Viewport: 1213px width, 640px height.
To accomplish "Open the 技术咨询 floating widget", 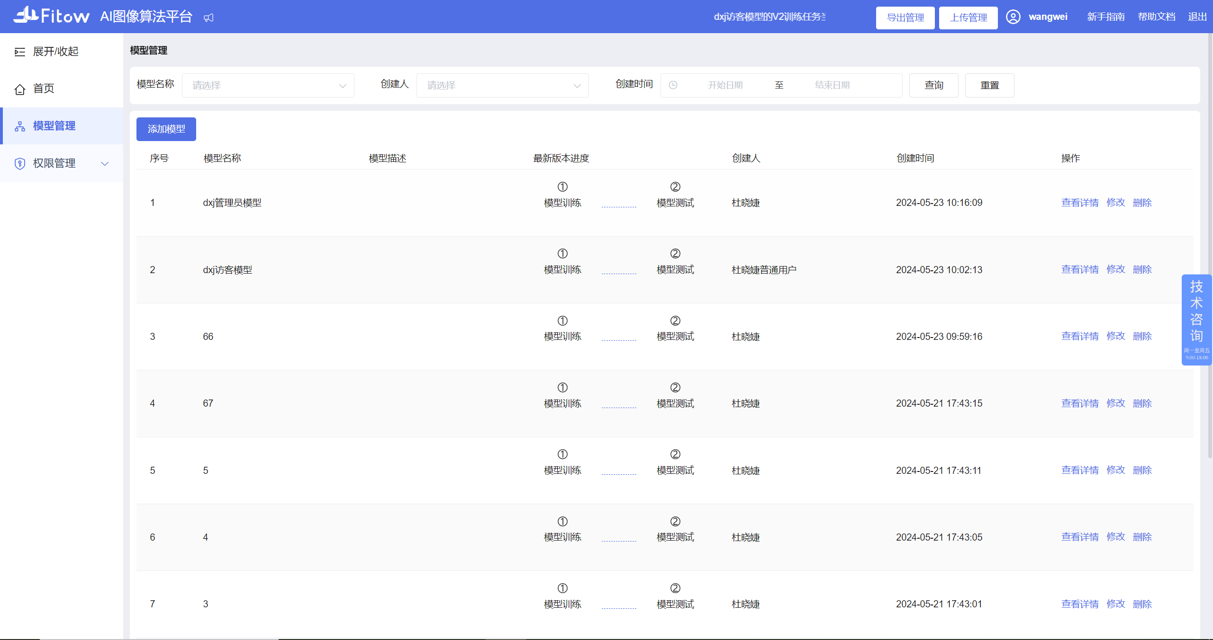I will pos(1196,320).
